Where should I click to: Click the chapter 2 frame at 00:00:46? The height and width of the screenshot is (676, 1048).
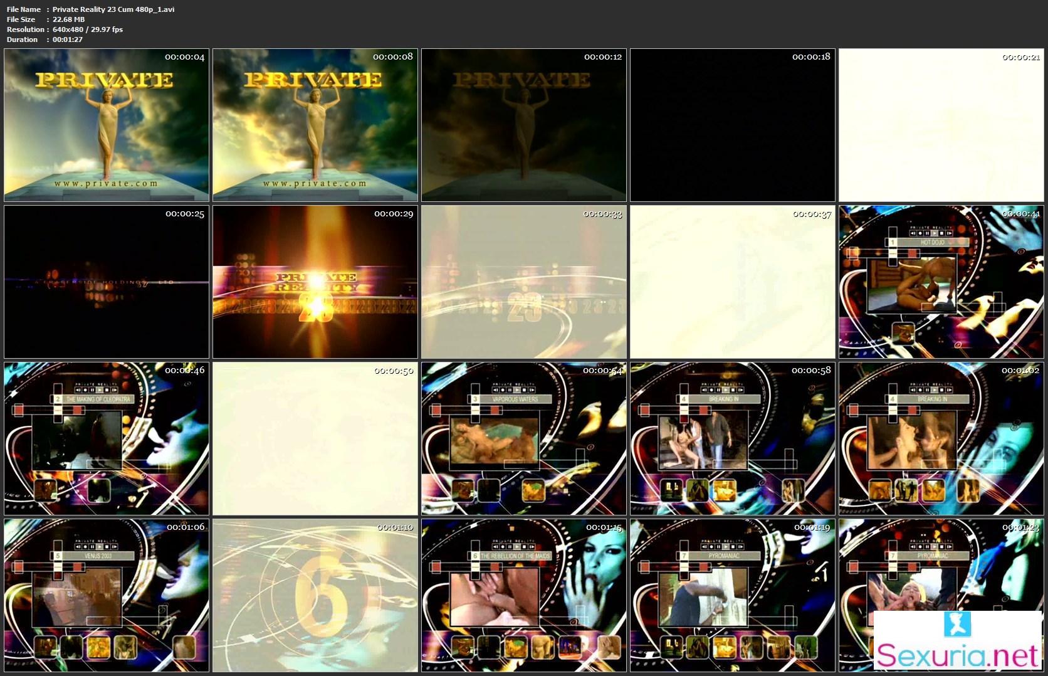[107, 439]
